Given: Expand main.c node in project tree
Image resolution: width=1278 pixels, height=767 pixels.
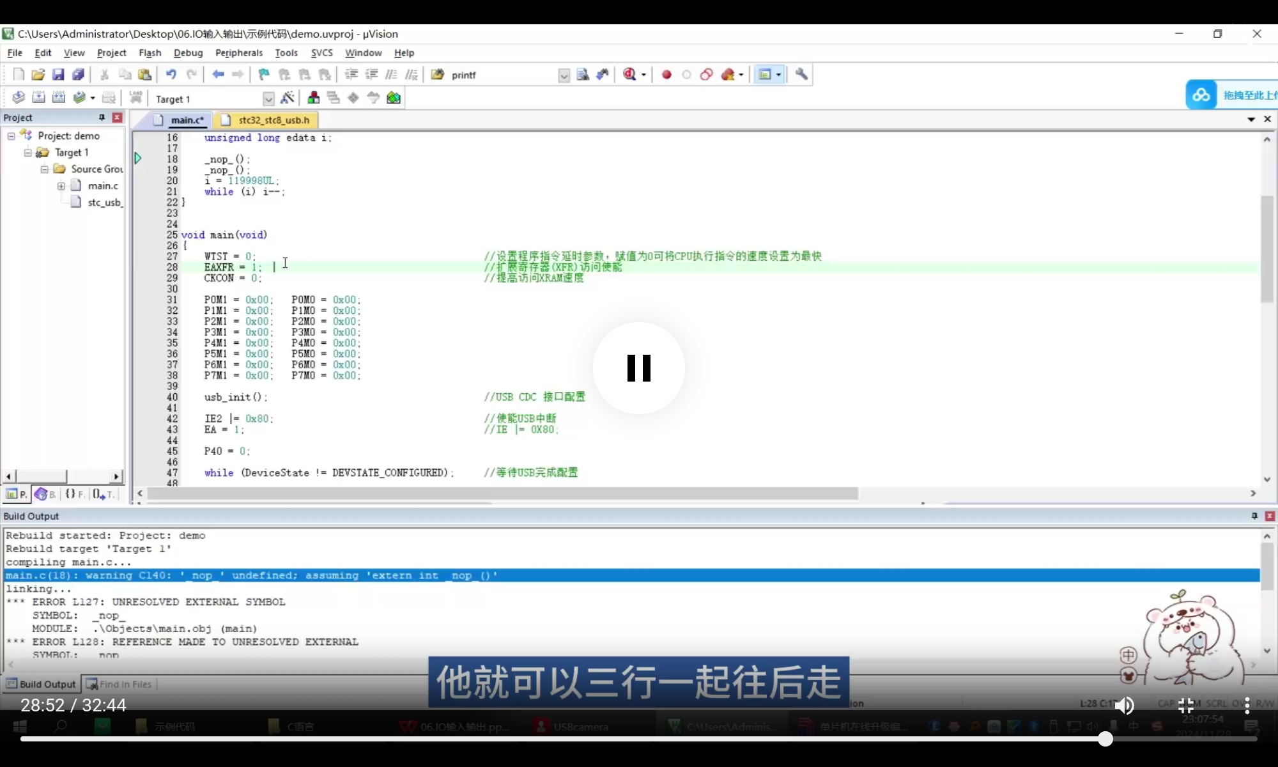Looking at the screenshot, I should (61, 186).
